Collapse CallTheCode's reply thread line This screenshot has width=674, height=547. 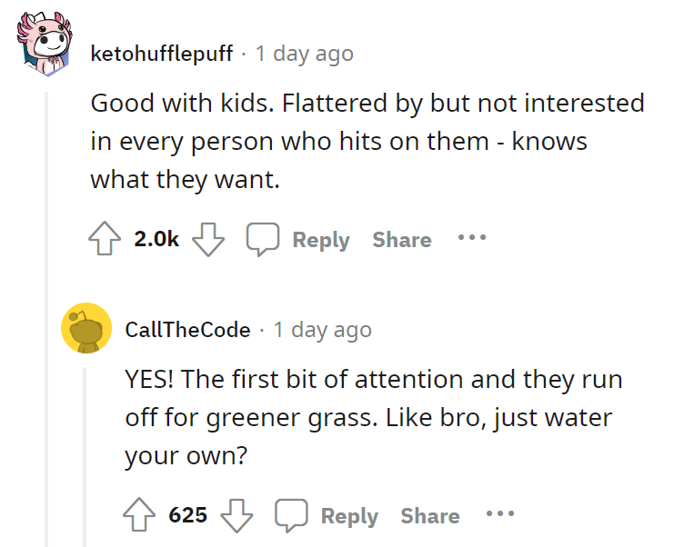pos(85,457)
